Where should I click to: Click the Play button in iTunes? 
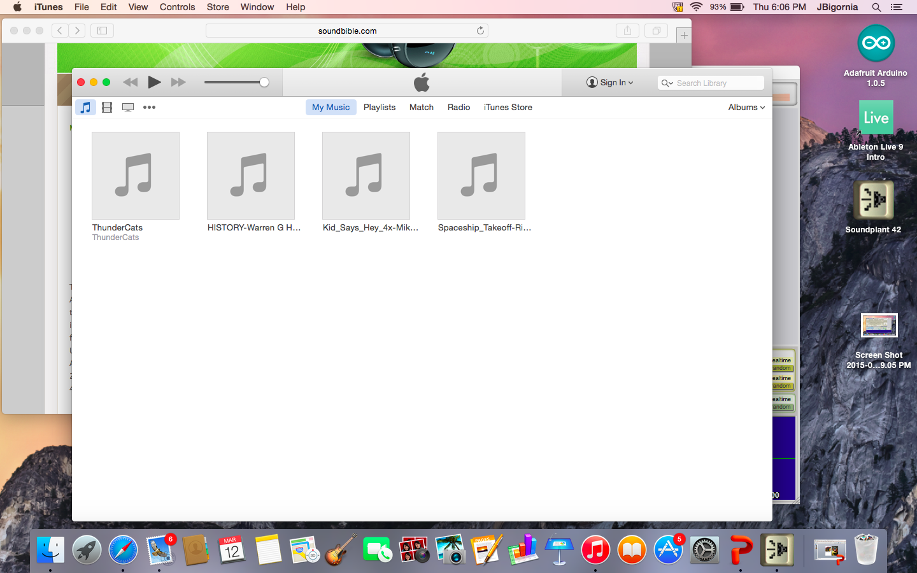[154, 82]
